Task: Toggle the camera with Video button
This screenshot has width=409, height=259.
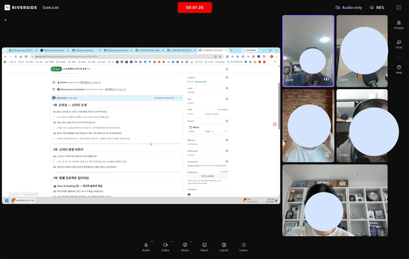Action: 165,247
